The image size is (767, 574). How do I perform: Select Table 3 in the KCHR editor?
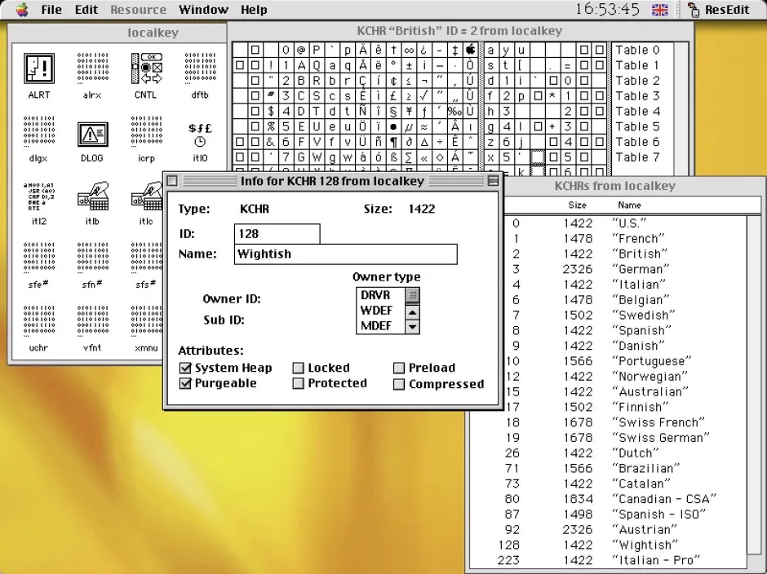637,96
